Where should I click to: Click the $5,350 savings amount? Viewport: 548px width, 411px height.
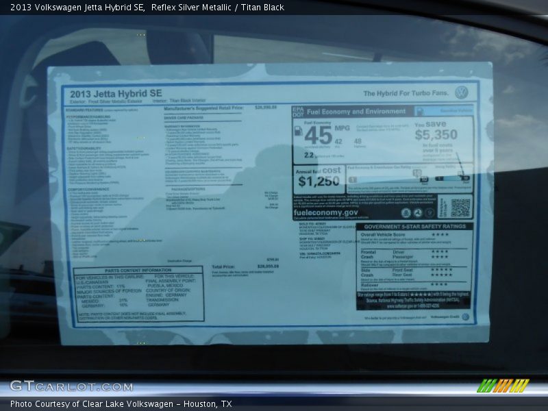(x=436, y=134)
